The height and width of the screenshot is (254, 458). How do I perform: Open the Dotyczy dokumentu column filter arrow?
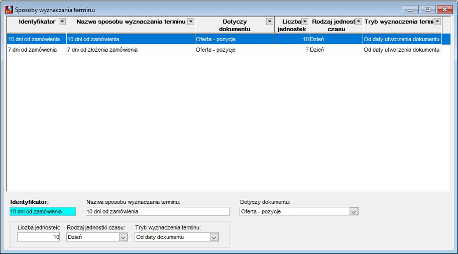[270, 22]
